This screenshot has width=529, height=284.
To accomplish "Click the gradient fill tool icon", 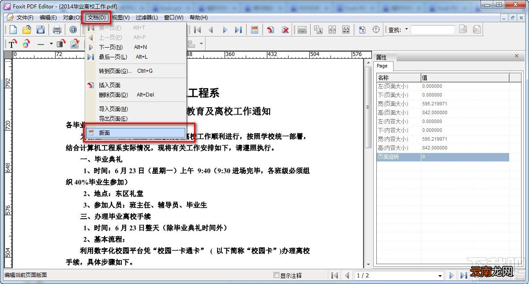I will 61,44.
